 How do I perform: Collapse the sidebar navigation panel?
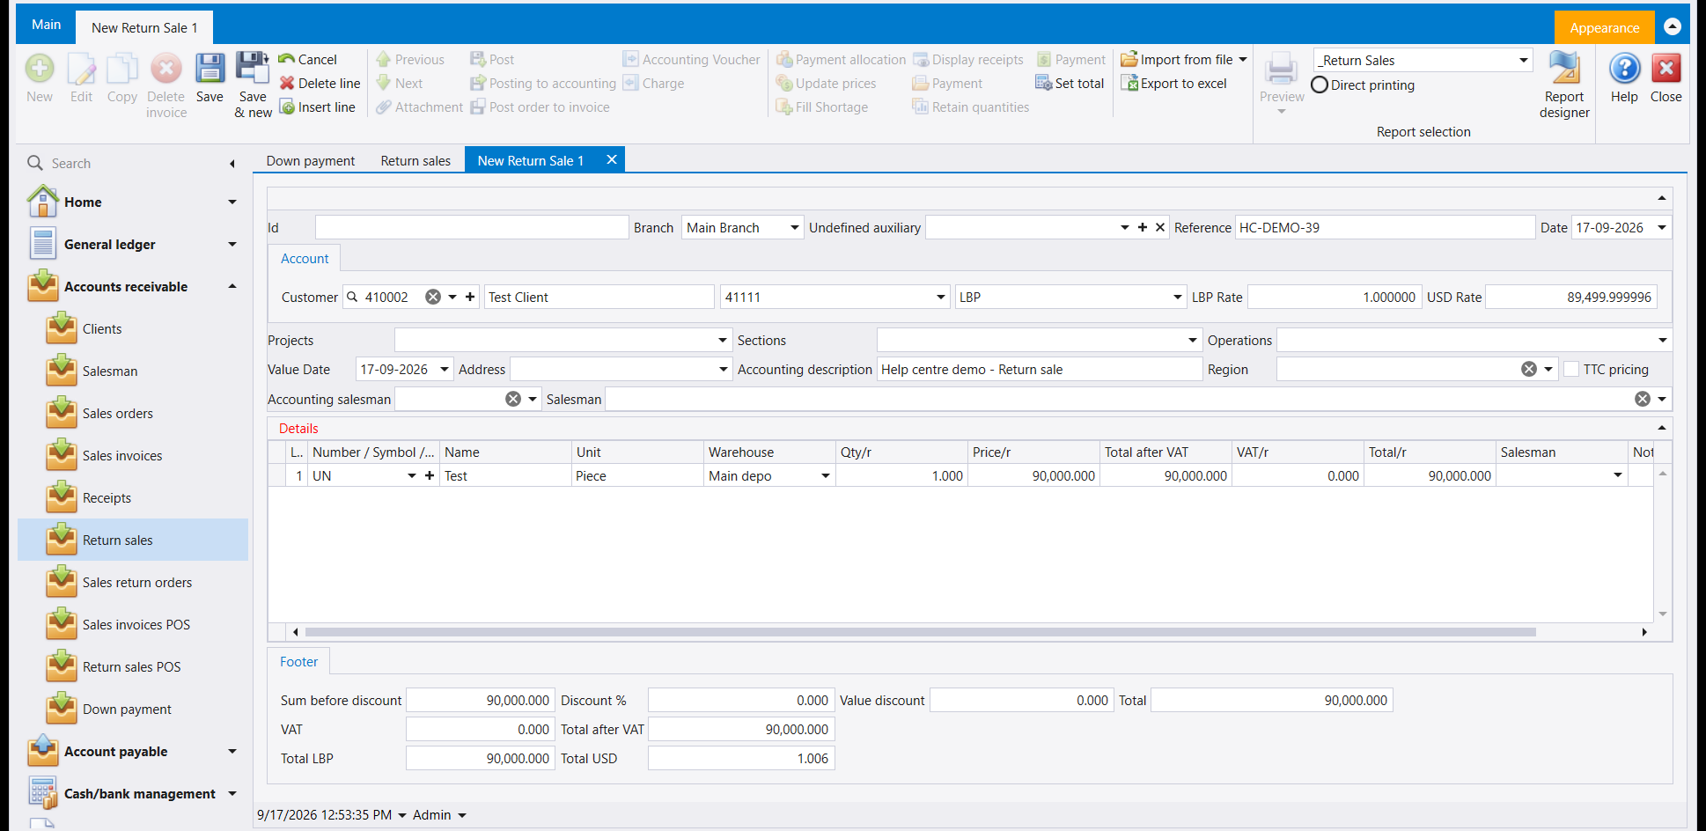point(232,164)
